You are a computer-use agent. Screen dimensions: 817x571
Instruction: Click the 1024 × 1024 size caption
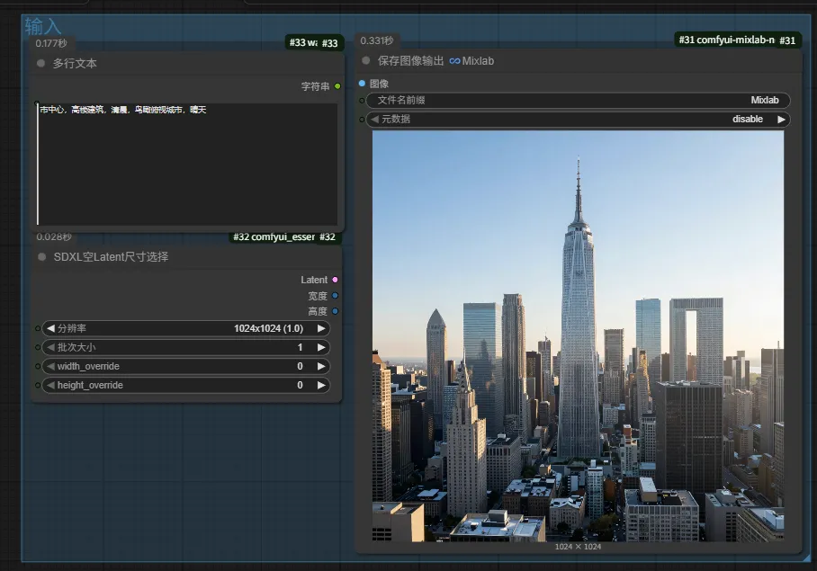[578, 547]
